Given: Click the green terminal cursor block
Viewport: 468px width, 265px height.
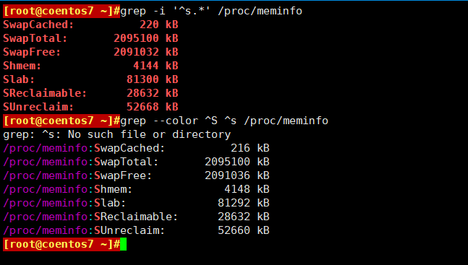Looking at the screenshot, I should [x=123, y=244].
